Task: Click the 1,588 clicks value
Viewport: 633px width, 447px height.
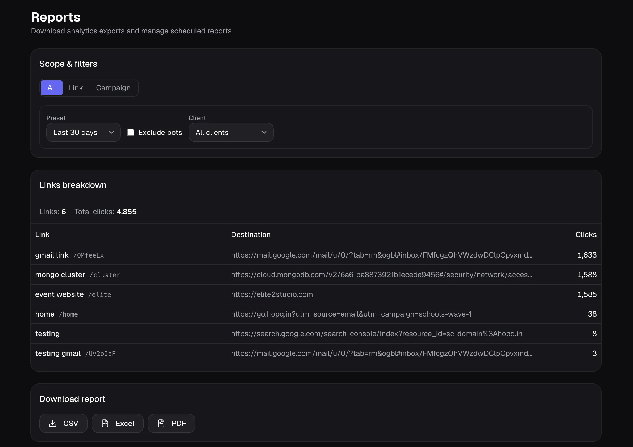Action: point(587,275)
